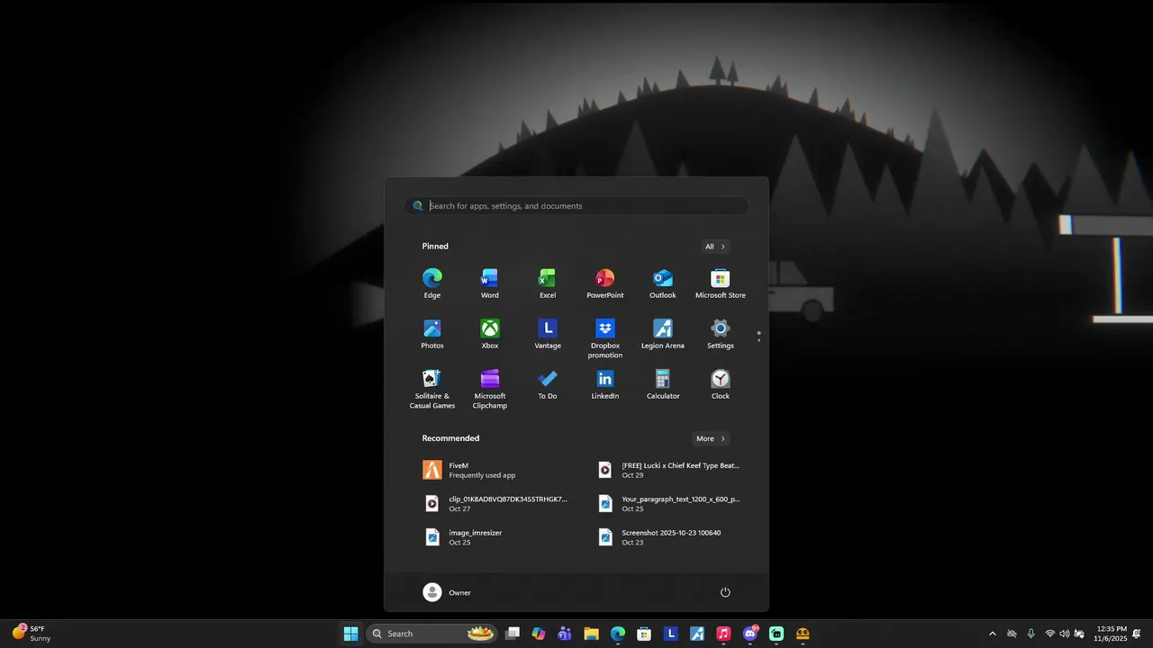Launch Word from pinned apps
The height and width of the screenshot is (648, 1153).
point(490,283)
